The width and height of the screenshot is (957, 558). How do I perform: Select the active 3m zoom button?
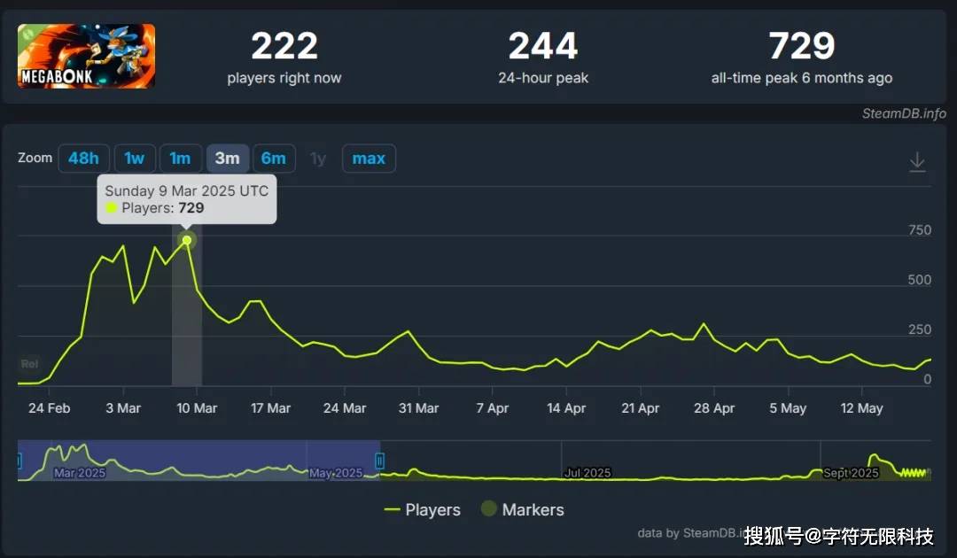[x=227, y=159]
